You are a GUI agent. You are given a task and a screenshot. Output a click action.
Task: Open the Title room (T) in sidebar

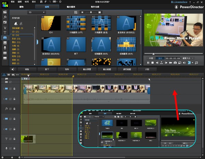5,32
